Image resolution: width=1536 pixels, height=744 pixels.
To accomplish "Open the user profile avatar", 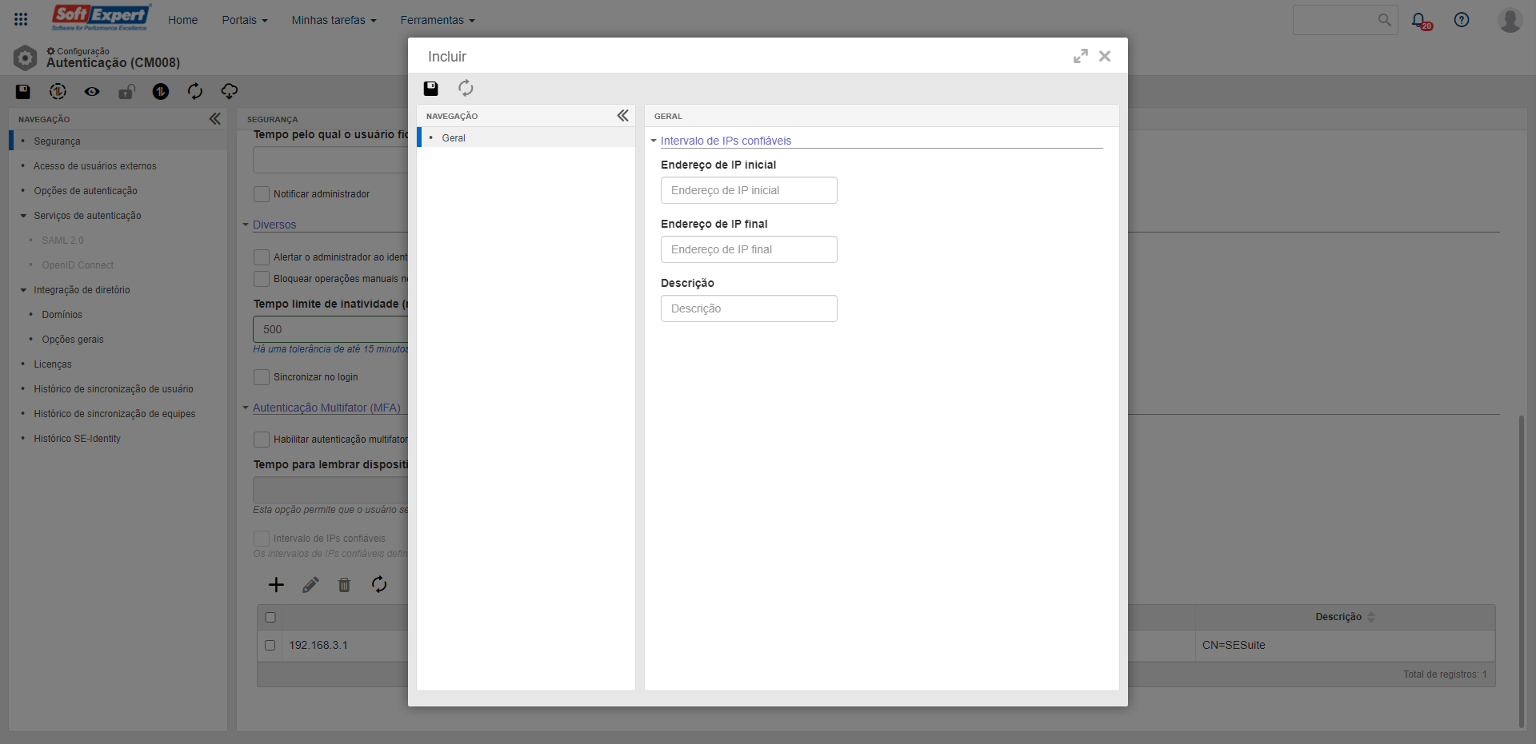I will [x=1510, y=20].
